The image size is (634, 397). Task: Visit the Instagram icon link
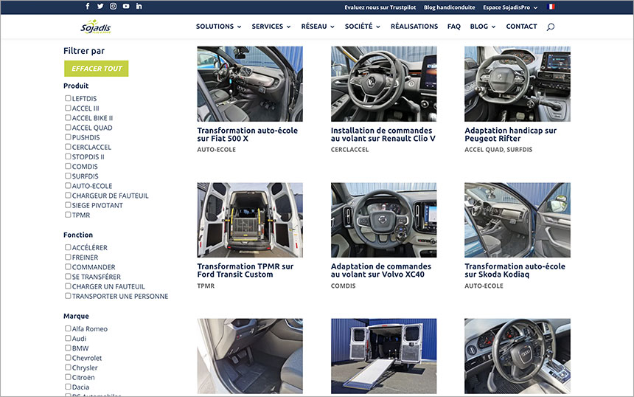pos(113,7)
